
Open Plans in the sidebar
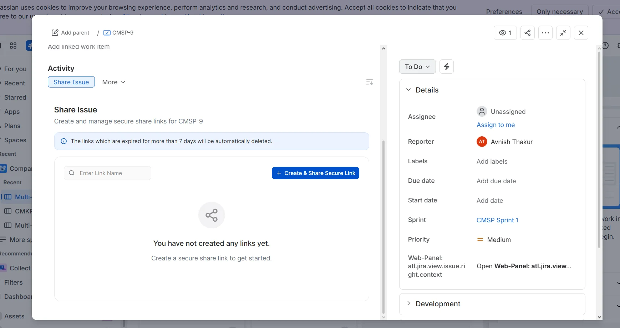pyautogui.click(x=12, y=126)
